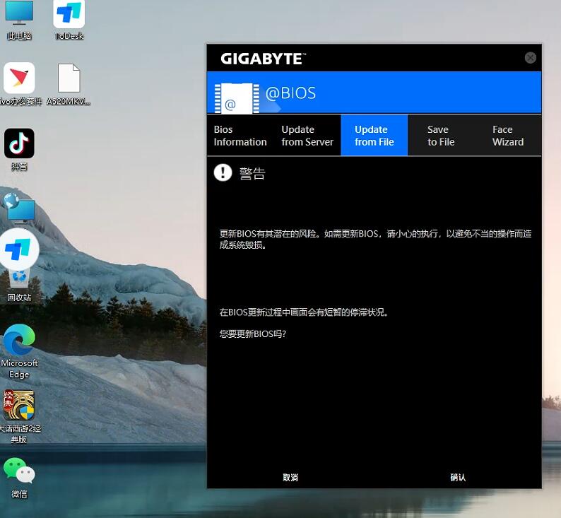Open the 大话西游2经典版 game shortcut

pyautogui.click(x=19, y=406)
